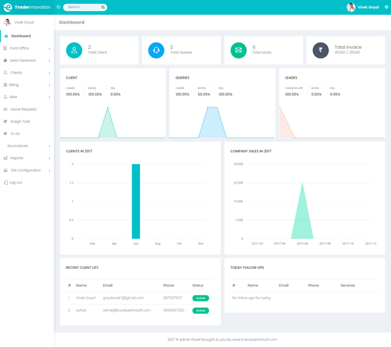391x347 pixels.
Task: Open the To do menu item
Action: pyautogui.click(x=27, y=133)
